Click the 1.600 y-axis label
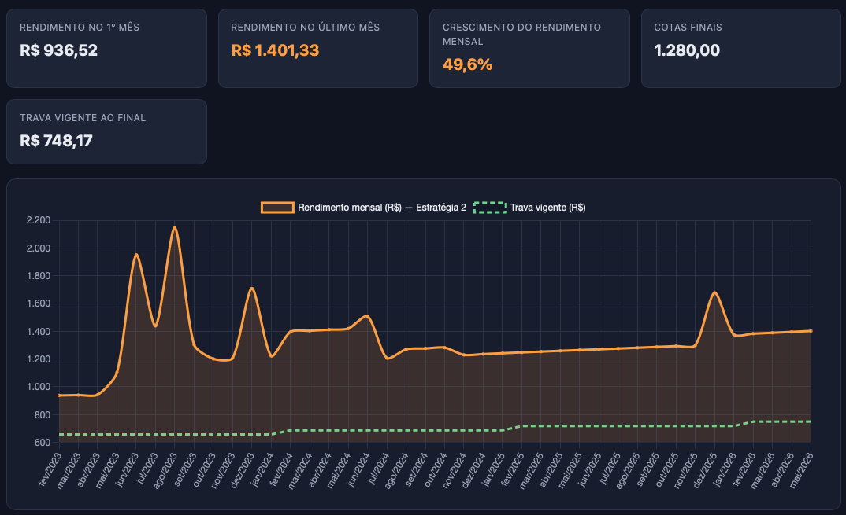The width and height of the screenshot is (846, 515). (x=39, y=303)
